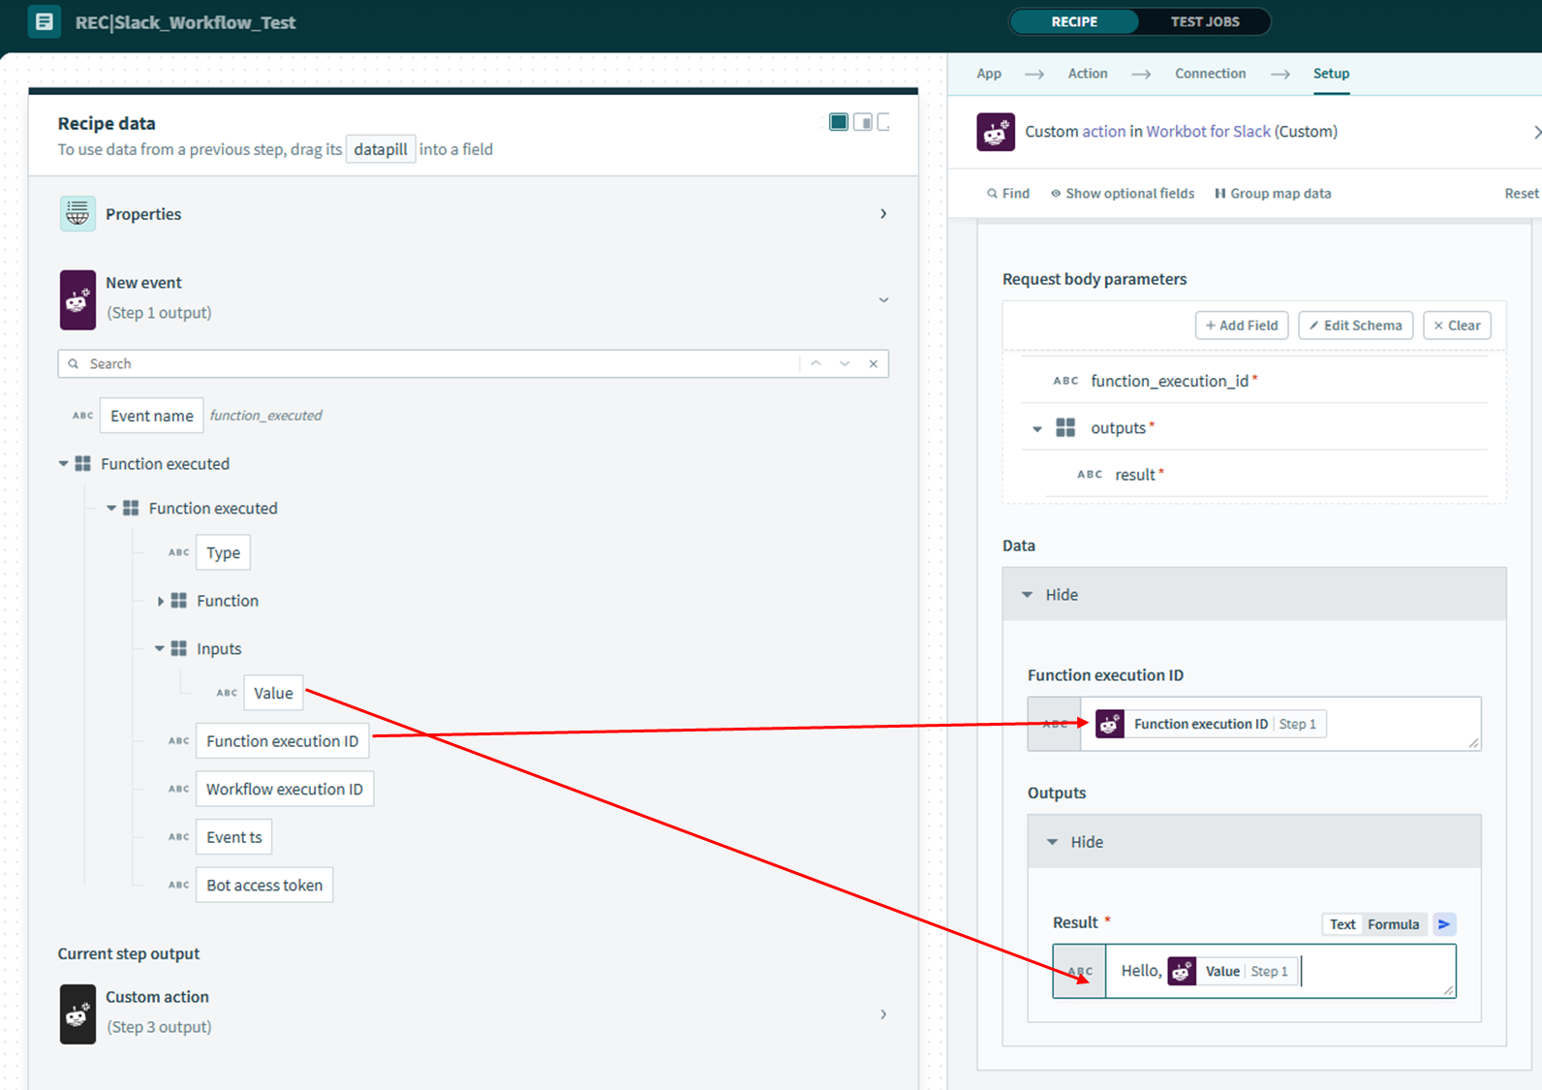Click the Inputs object grid icon
This screenshot has width=1542, height=1090.
coord(179,648)
